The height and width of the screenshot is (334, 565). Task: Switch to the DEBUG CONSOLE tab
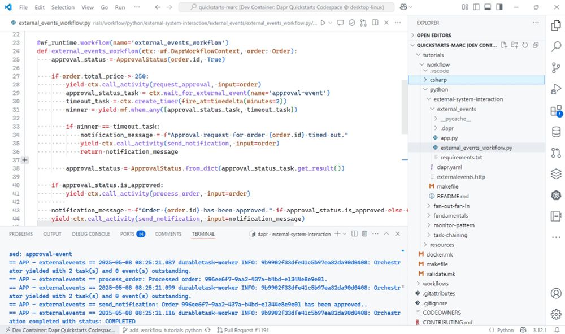[x=91, y=234]
